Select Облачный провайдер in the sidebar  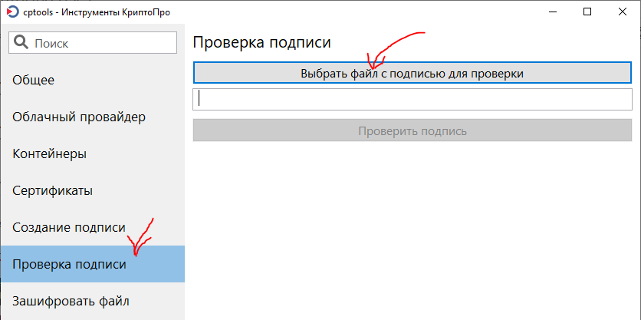79,117
